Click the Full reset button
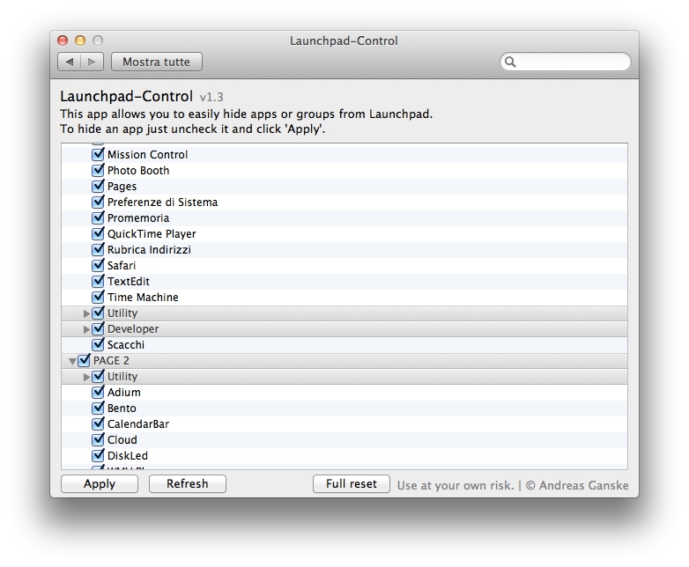Viewport: 689px width, 567px height. coord(351,483)
